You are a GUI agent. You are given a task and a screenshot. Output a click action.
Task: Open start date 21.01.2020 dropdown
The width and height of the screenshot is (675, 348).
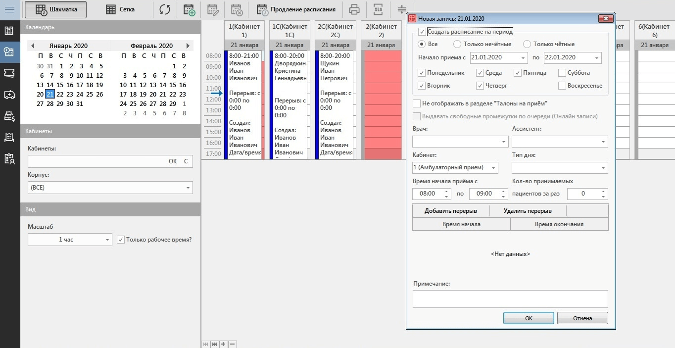(524, 58)
